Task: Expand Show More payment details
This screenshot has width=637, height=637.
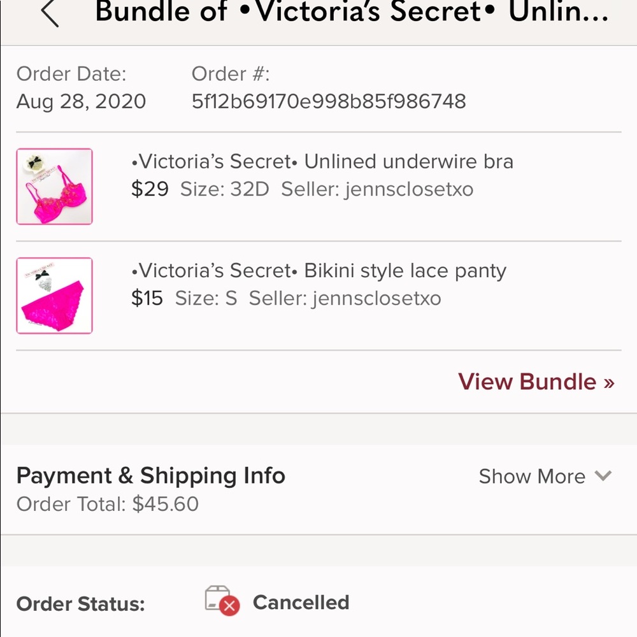Action: coord(532,476)
